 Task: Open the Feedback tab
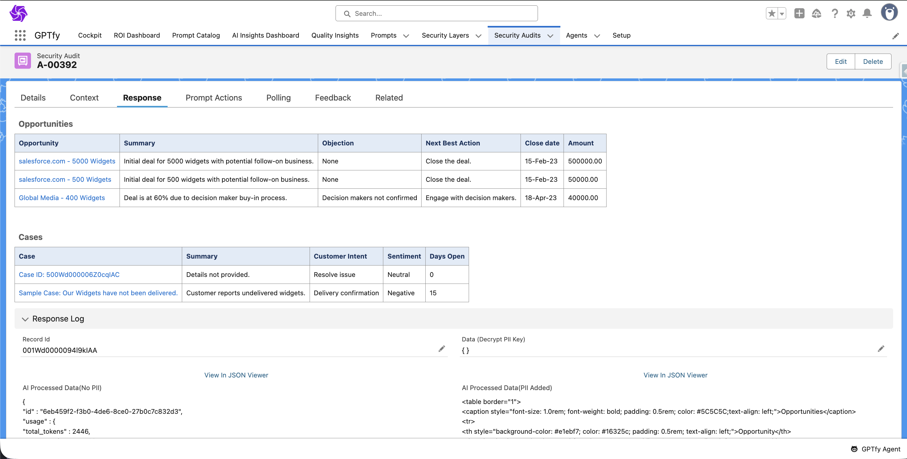tap(333, 97)
